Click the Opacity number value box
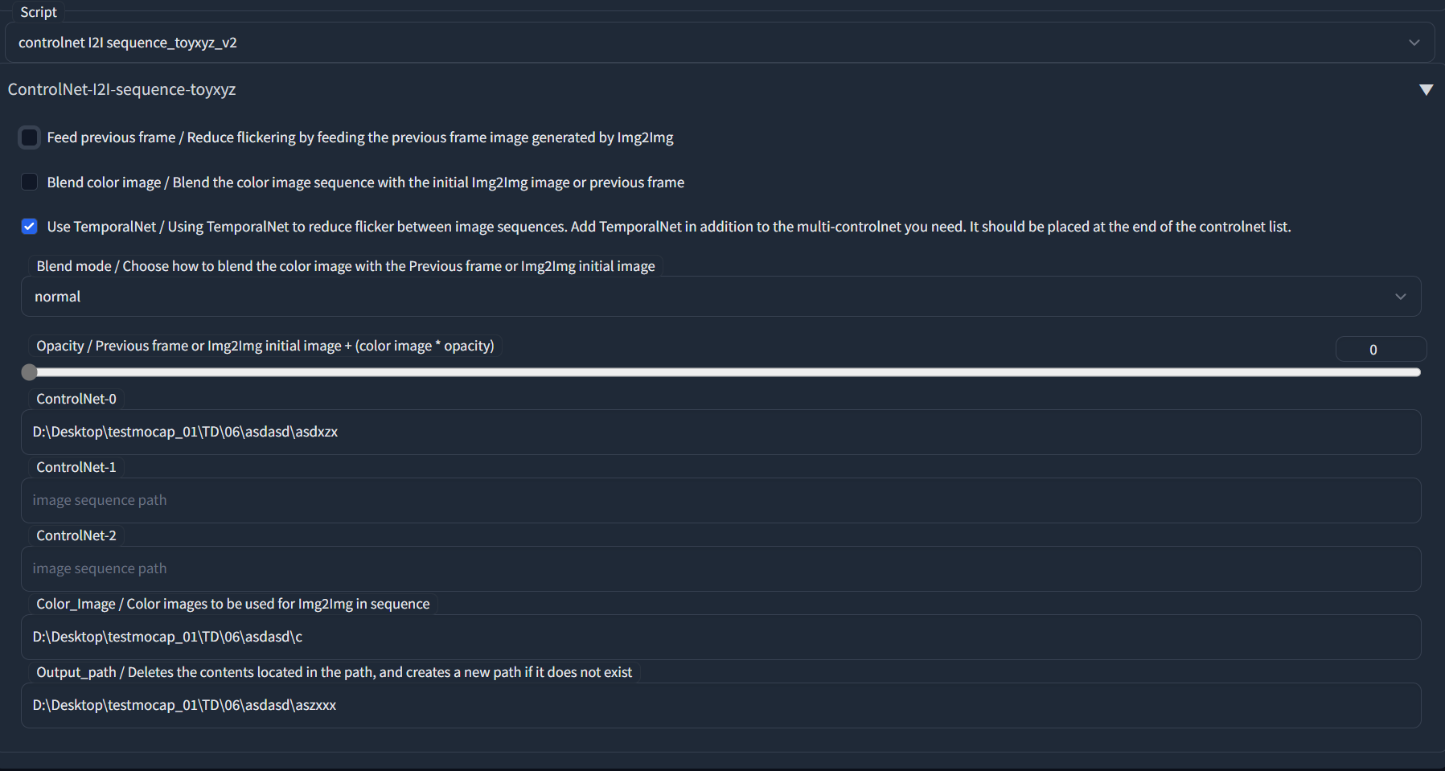The width and height of the screenshot is (1445, 771). click(x=1380, y=350)
